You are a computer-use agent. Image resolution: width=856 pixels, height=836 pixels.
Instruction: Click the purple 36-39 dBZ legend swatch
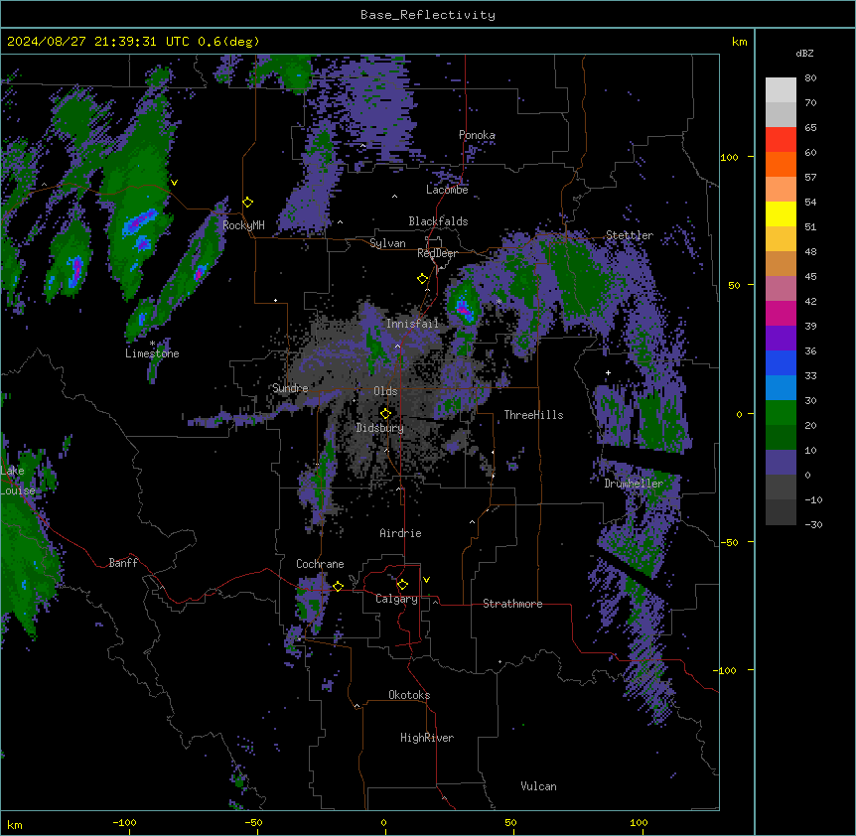pyautogui.click(x=781, y=339)
